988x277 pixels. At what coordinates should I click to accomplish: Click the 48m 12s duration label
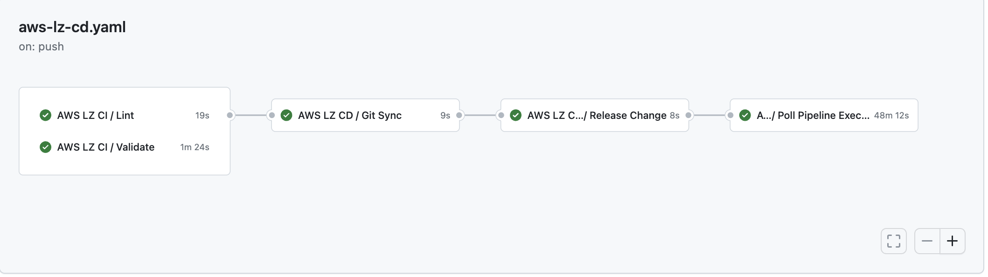[891, 116]
